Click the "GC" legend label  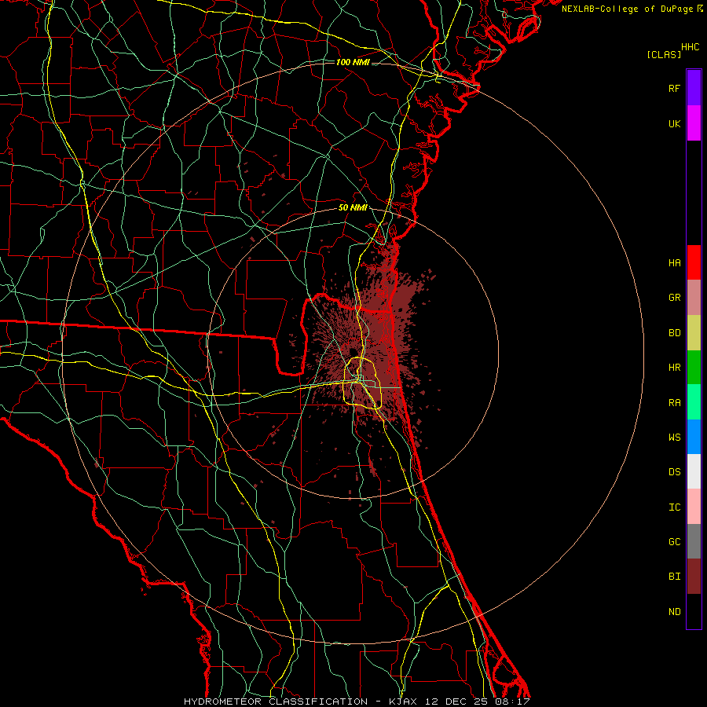[674, 542]
